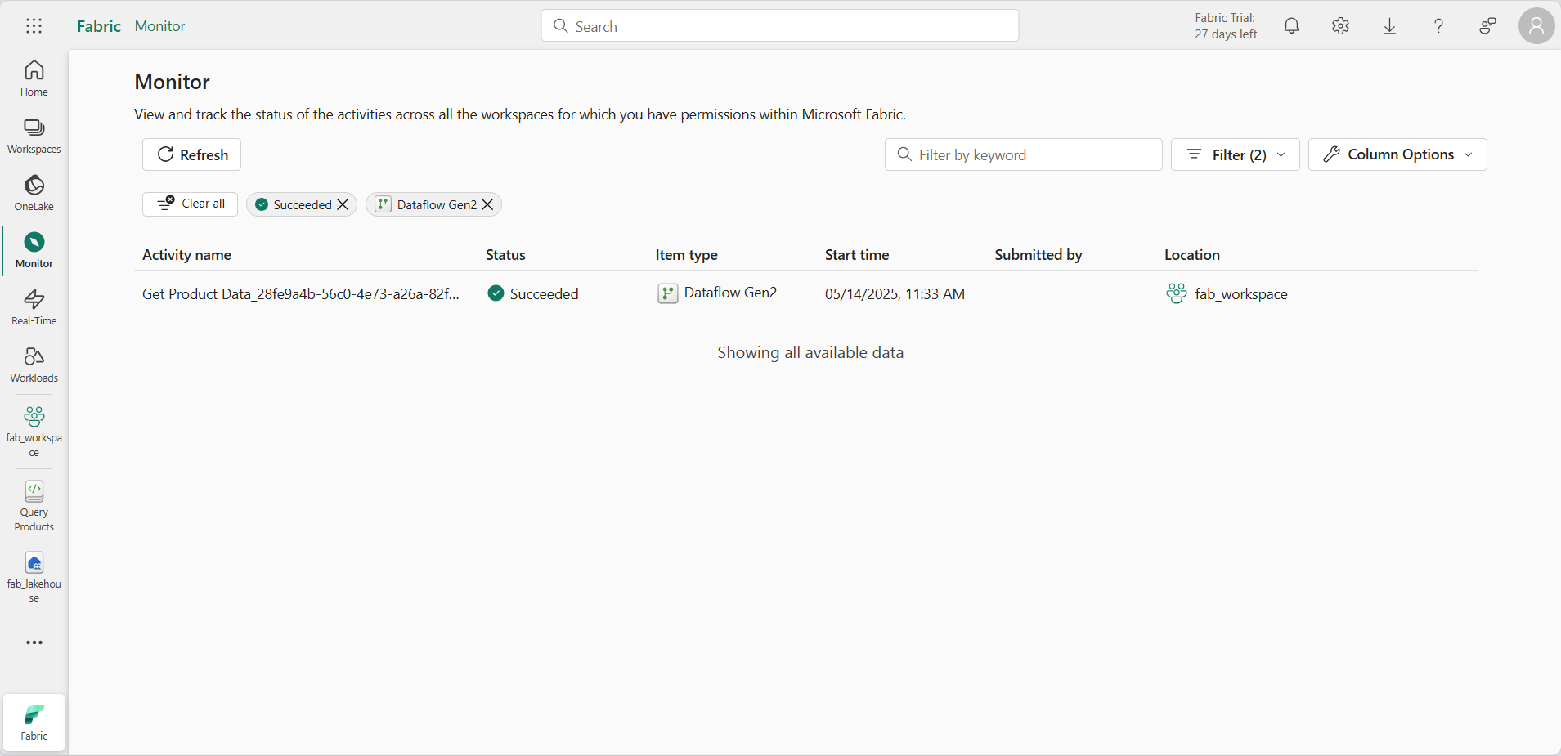The image size is (1561, 756).
Task: Open help question mark
Action: click(1438, 26)
